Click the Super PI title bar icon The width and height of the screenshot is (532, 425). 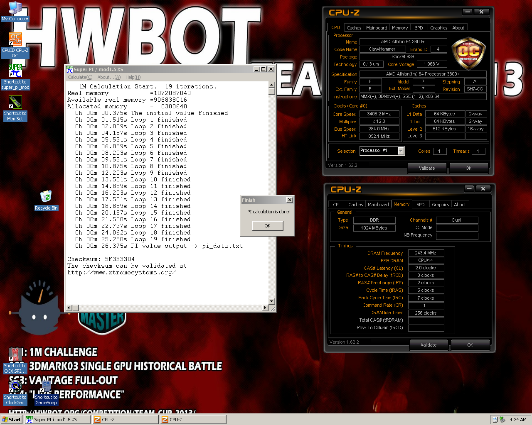coord(69,69)
